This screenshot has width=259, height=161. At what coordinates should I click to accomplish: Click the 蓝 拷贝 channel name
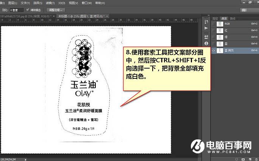click(229, 50)
